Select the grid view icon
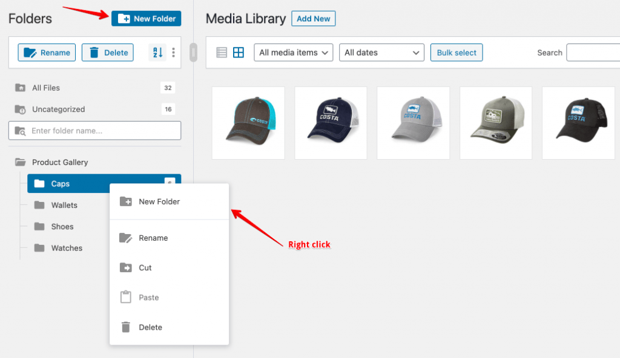This screenshot has width=620, height=358. (x=239, y=52)
